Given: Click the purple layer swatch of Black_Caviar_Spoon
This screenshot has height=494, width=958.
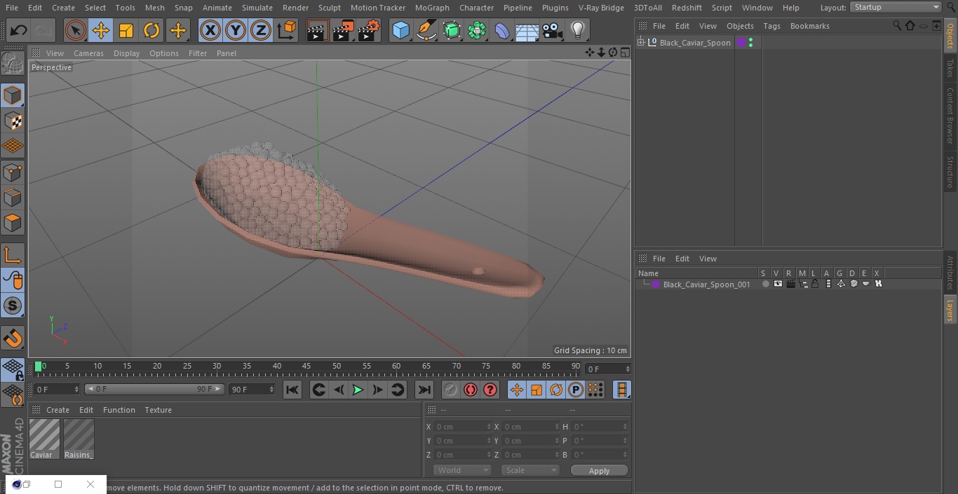Looking at the screenshot, I should (741, 43).
